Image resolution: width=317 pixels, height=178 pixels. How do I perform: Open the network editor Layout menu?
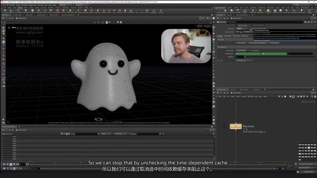click(244, 97)
